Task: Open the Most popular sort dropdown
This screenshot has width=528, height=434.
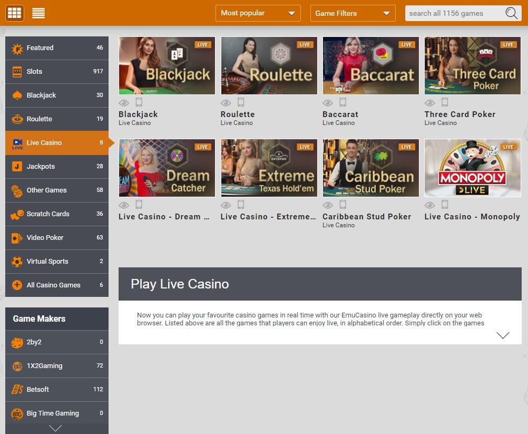Action: click(x=258, y=13)
